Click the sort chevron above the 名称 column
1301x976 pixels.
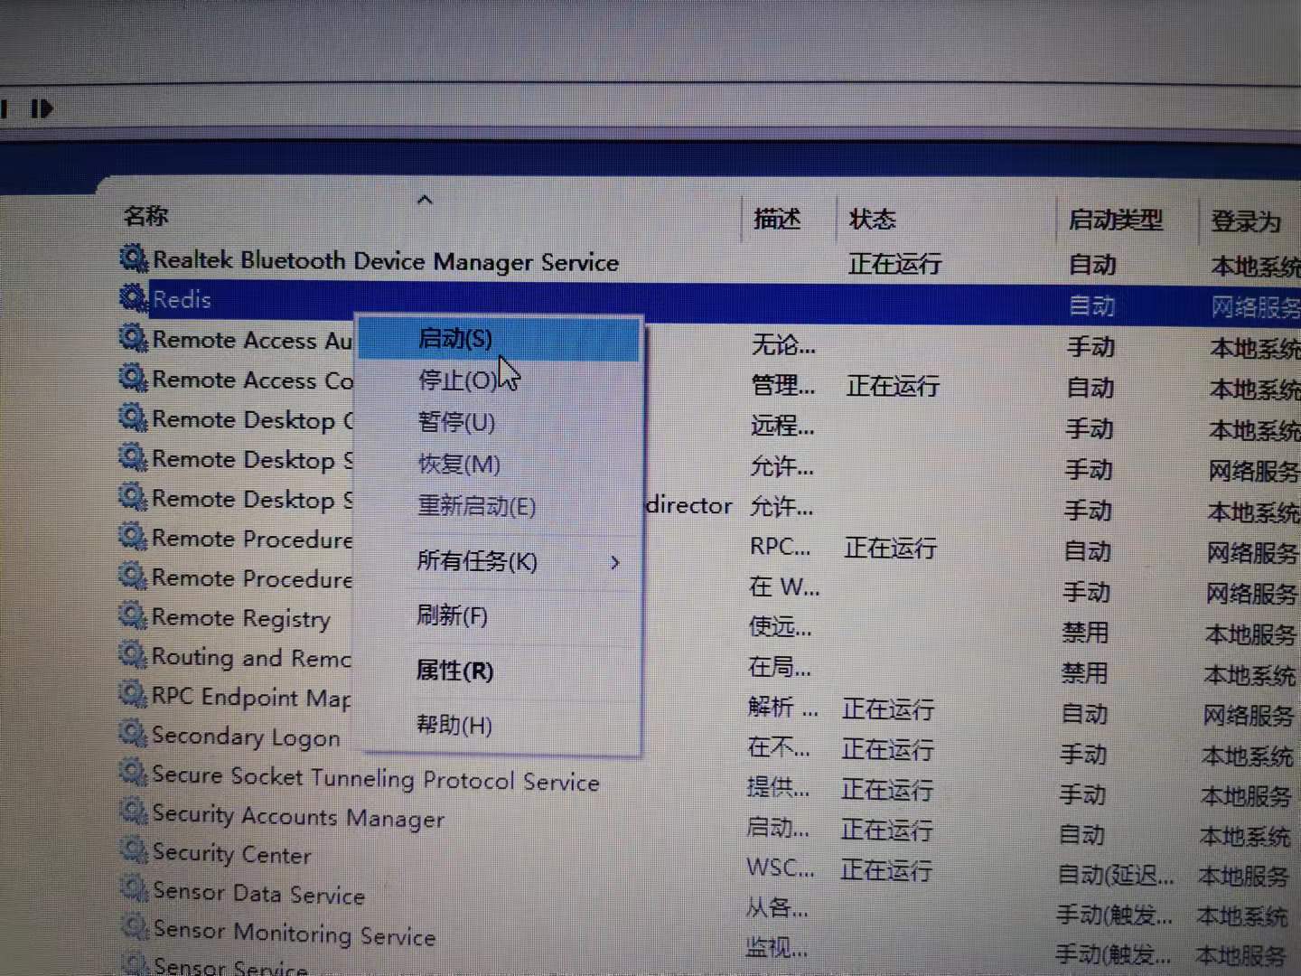424,200
